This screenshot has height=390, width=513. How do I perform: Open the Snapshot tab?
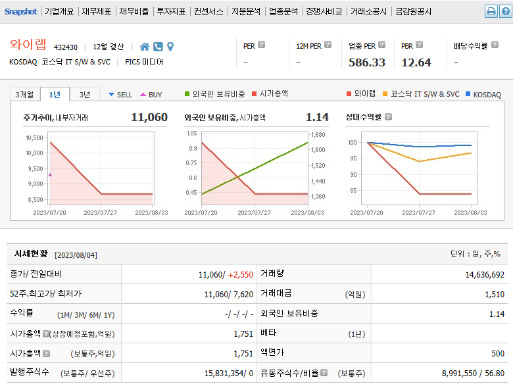coord(20,11)
